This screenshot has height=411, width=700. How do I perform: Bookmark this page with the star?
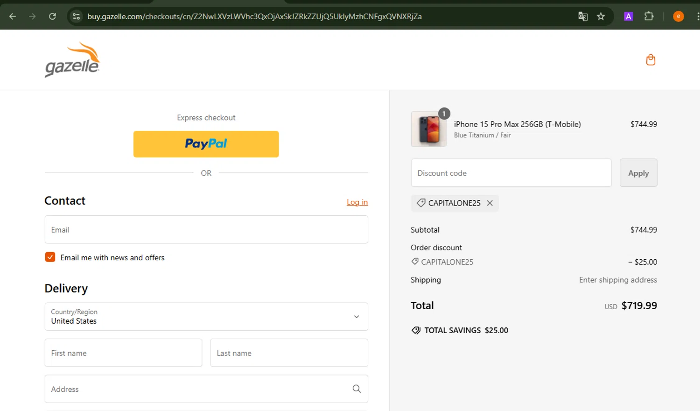(x=601, y=16)
